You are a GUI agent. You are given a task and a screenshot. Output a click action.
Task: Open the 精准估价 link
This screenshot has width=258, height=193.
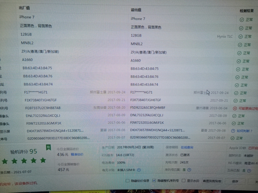[x=77, y=154]
